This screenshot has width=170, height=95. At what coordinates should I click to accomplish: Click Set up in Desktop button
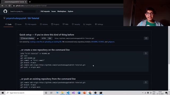[x=27, y=38]
